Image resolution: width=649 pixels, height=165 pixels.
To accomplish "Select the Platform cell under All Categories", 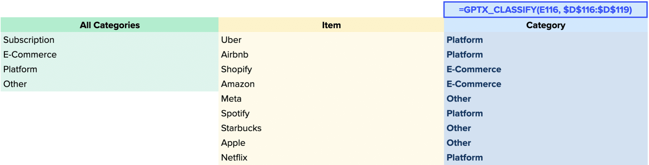I will pos(109,69).
